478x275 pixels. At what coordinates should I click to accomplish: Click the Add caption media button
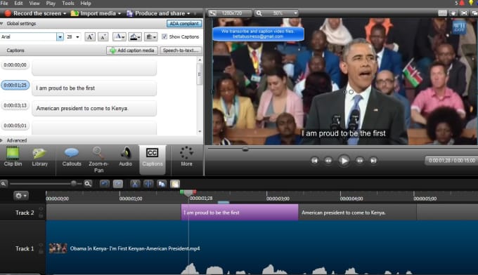coord(132,51)
